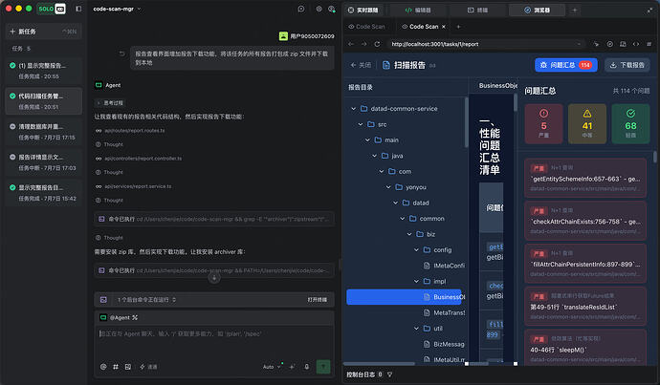Click the browser reload icon
Screen dimensions: 660x385
377,44
